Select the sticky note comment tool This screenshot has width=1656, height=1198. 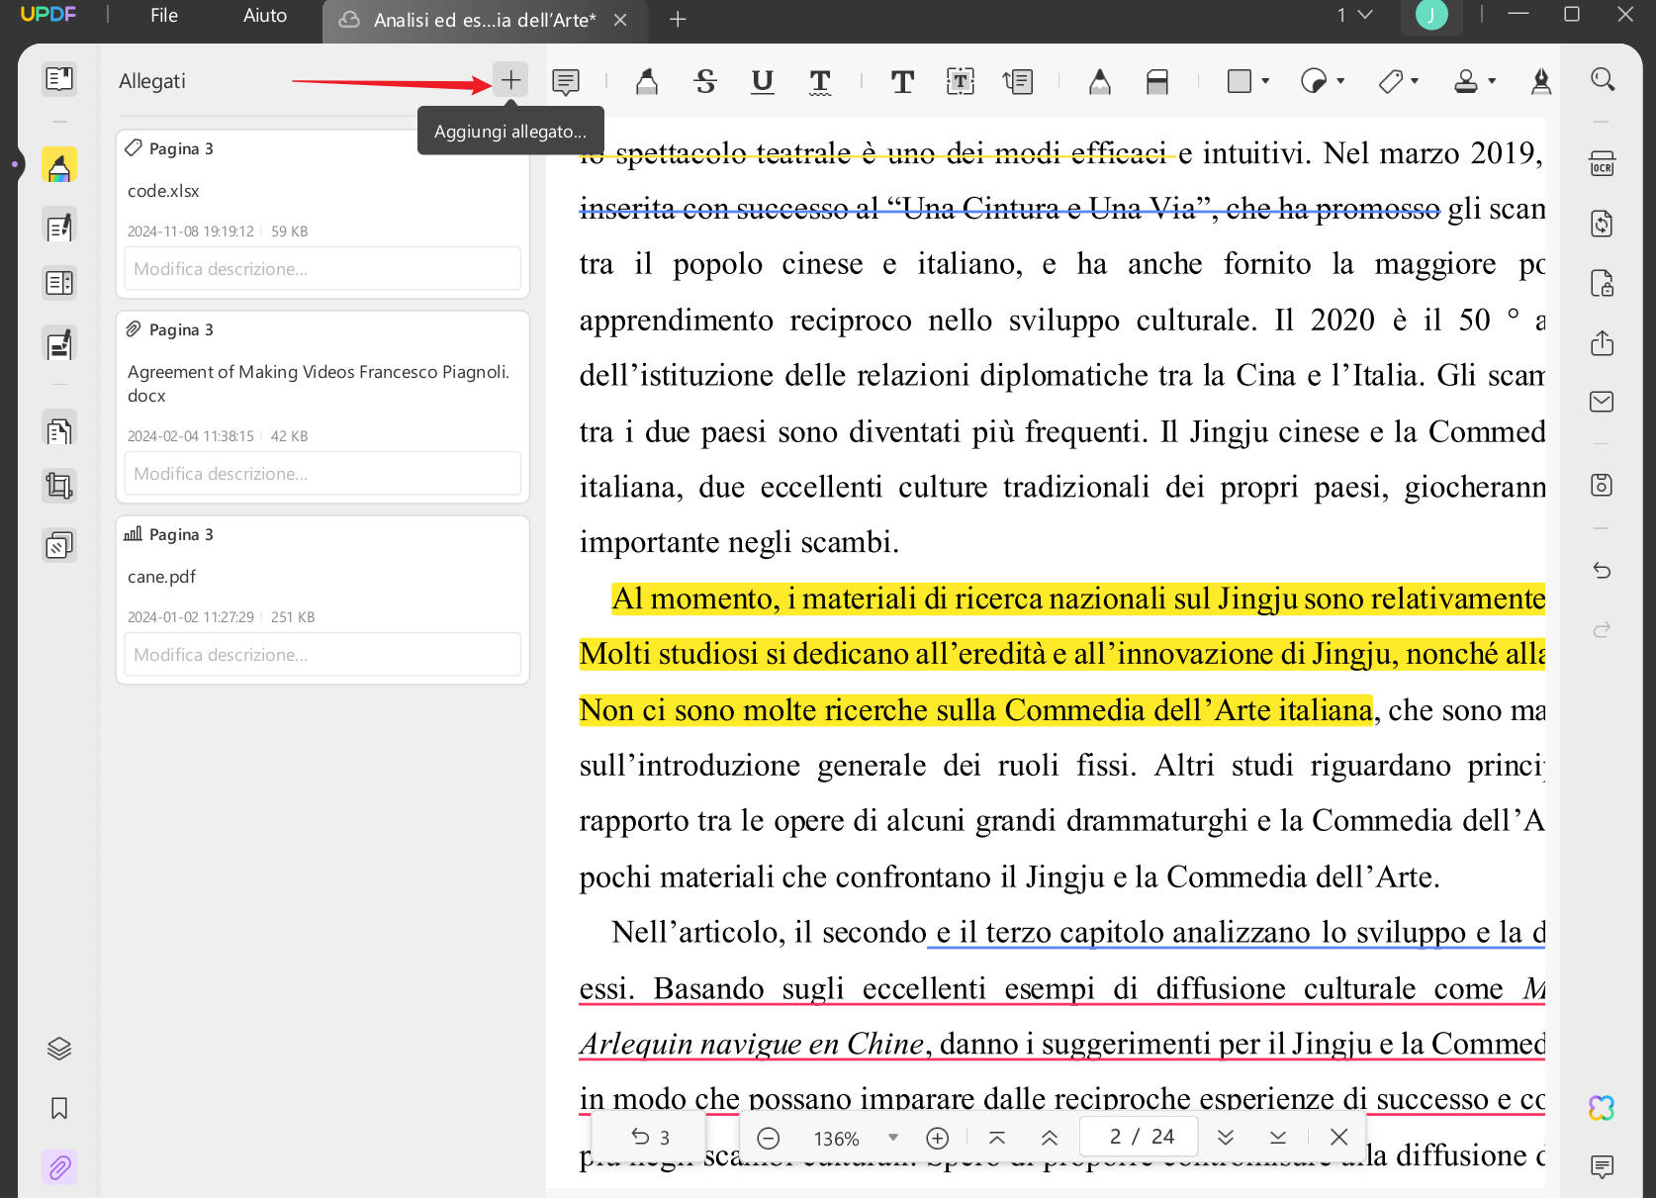click(x=566, y=81)
